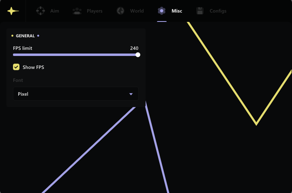Click the Misc tab icon
The width and height of the screenshot is (292, 193).
[161, 11]
